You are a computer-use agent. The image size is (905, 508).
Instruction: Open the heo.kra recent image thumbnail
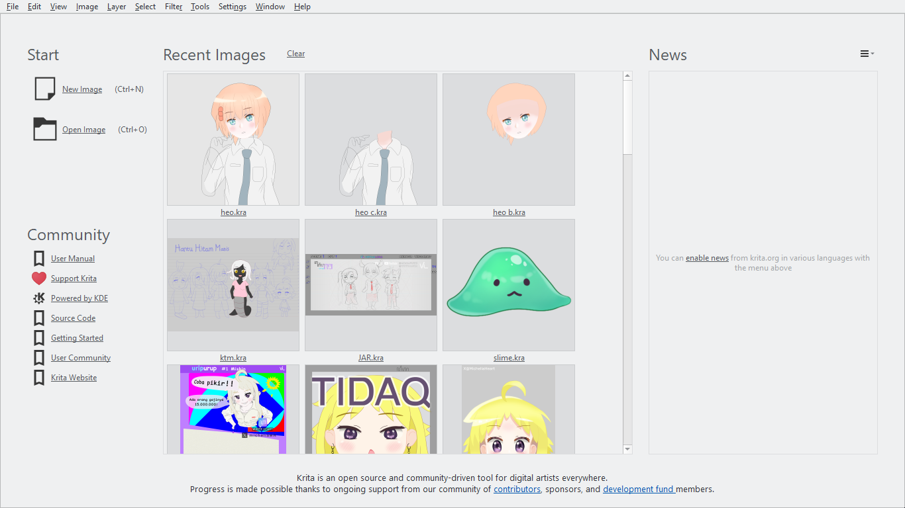[233, 140]
